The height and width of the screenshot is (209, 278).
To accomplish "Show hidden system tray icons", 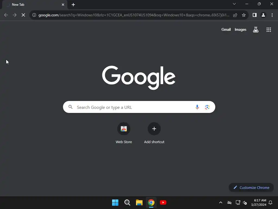I will click(221, 202).
